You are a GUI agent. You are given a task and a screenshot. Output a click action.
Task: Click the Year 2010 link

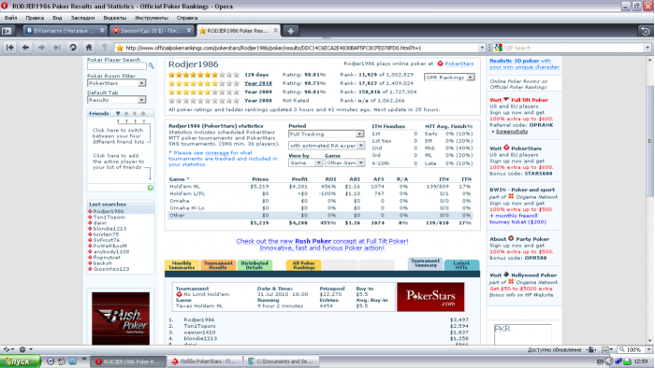257,83
